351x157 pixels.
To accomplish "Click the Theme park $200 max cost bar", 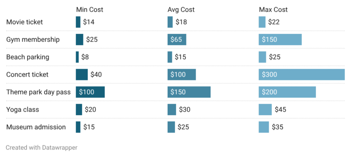I will (287, 92).
